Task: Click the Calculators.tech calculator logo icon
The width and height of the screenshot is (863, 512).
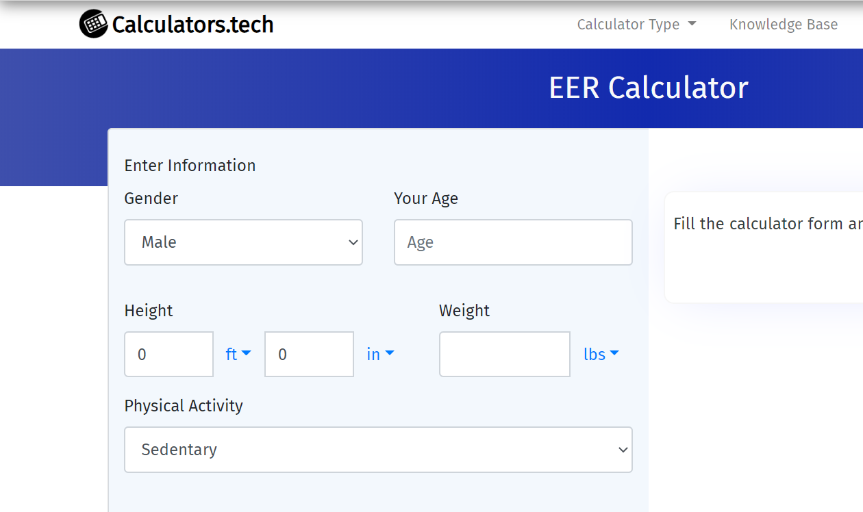Action: coord(94,24)
